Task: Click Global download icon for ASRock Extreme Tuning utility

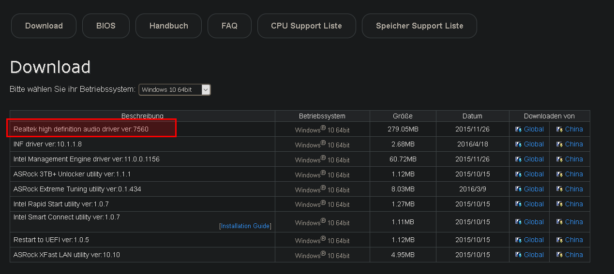Action: click(x=518, y=189)
